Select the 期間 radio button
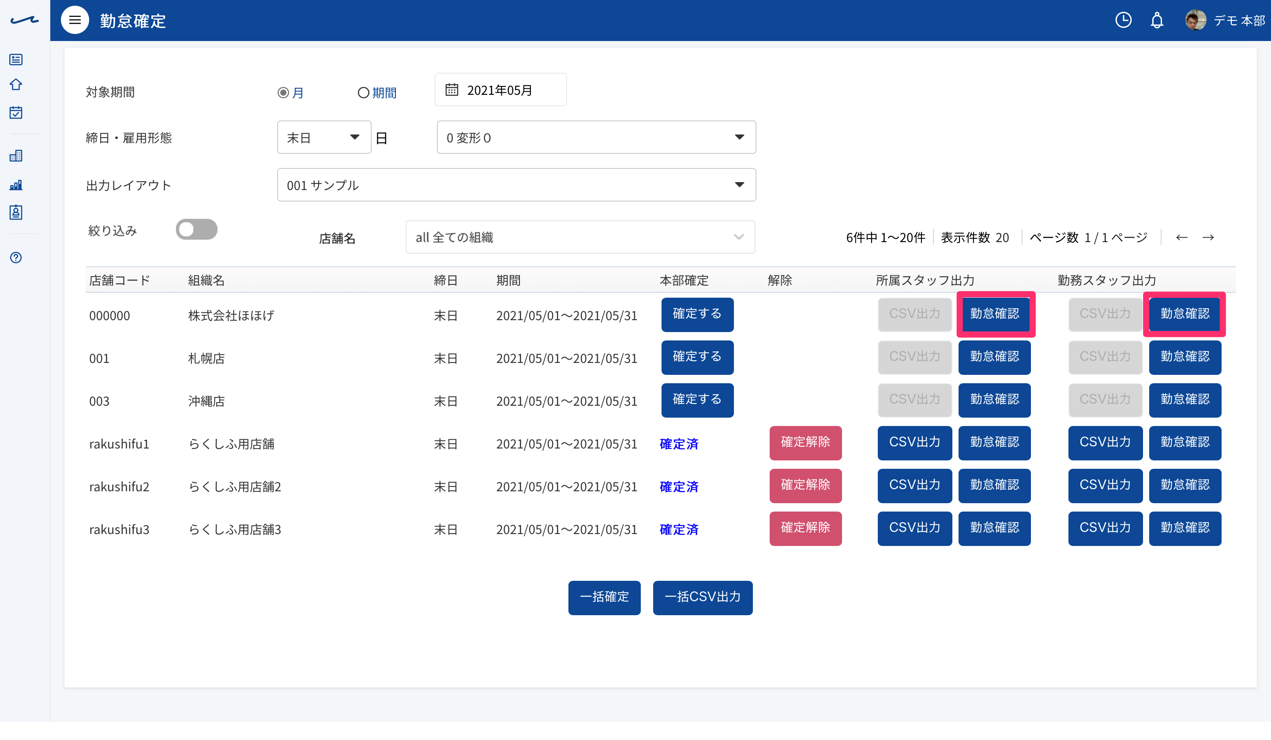Viewport: 1271px width, 740px height. pos(363,93)
